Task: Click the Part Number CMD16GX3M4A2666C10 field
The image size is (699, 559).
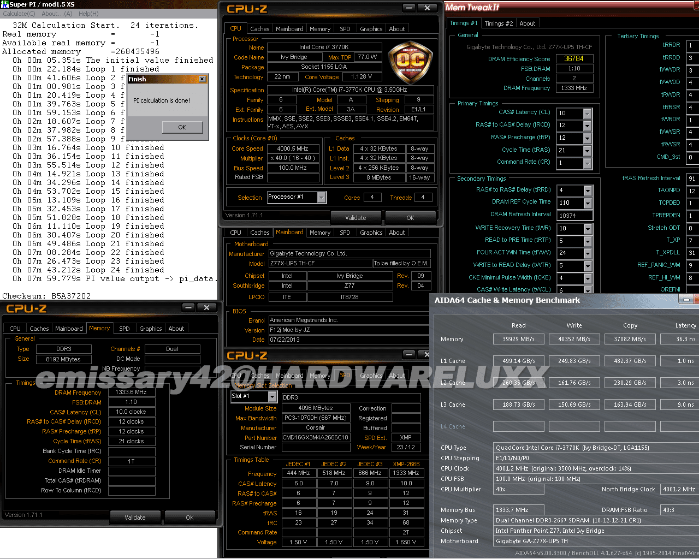Action: pos(316,437)
